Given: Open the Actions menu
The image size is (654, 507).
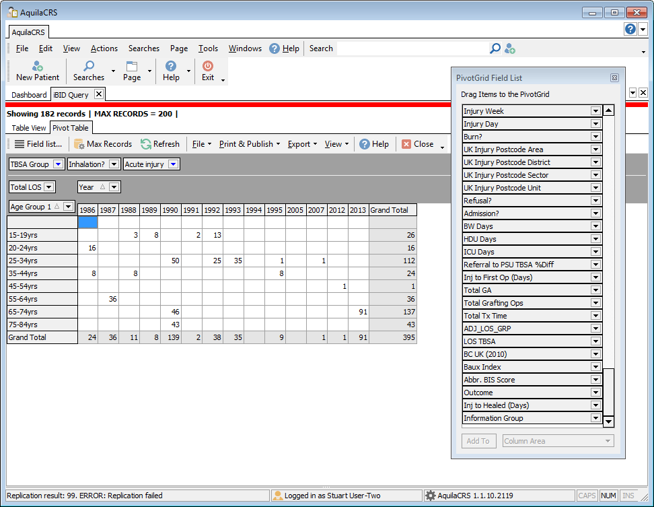Looking at the screenshot, I should coord(104,48).
